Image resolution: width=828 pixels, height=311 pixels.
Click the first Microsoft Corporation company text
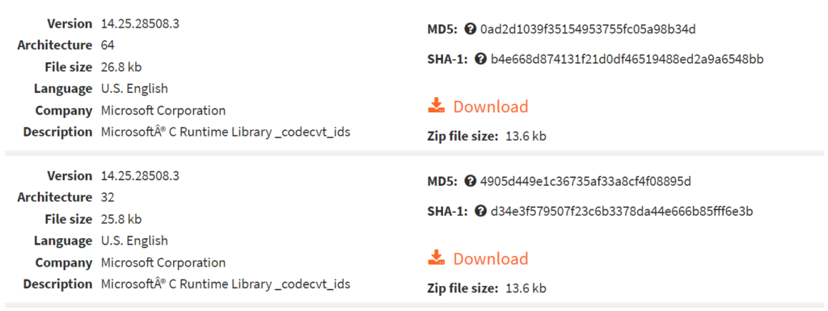[x=163, y=111]
